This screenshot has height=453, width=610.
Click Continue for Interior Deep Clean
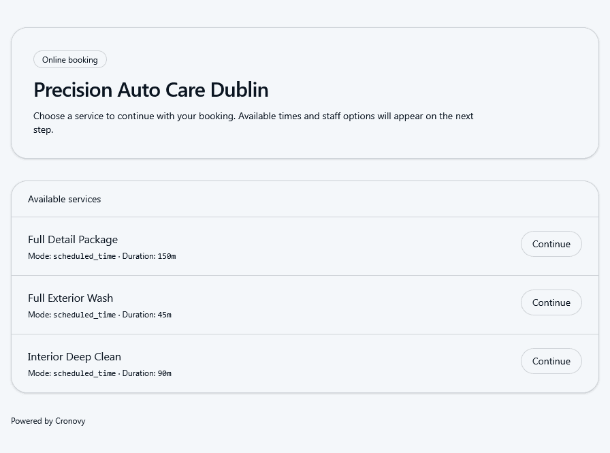[x=551, y=360]
